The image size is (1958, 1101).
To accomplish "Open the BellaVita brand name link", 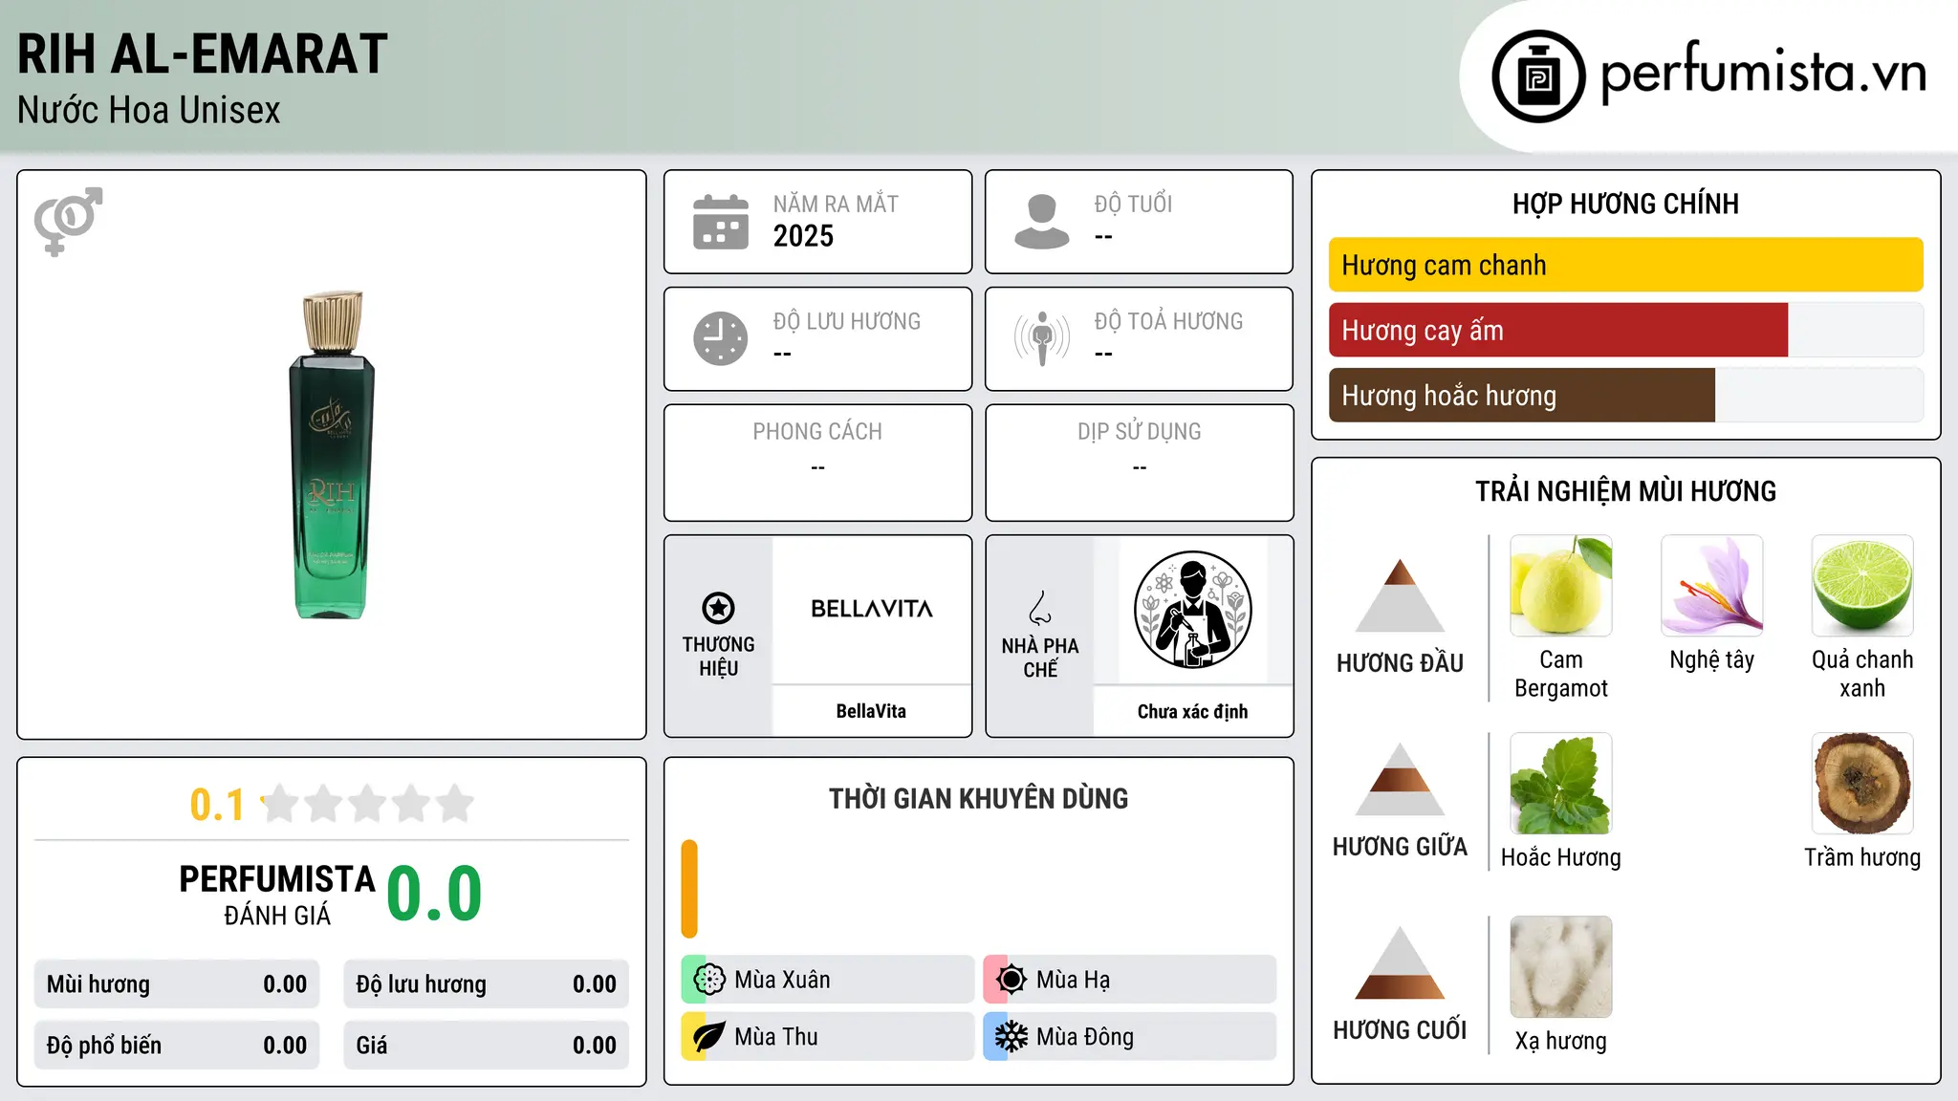I will pos(871,711).
